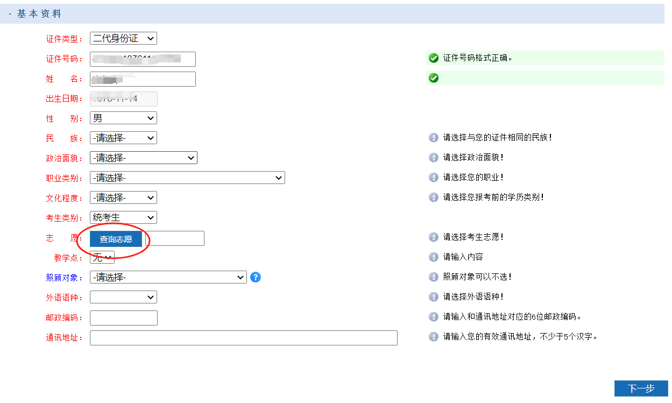Click info icon next to 请选择政治面貌 hint
Image resolution: width=672 pixels, height=403 pixels.
point(433,157)
